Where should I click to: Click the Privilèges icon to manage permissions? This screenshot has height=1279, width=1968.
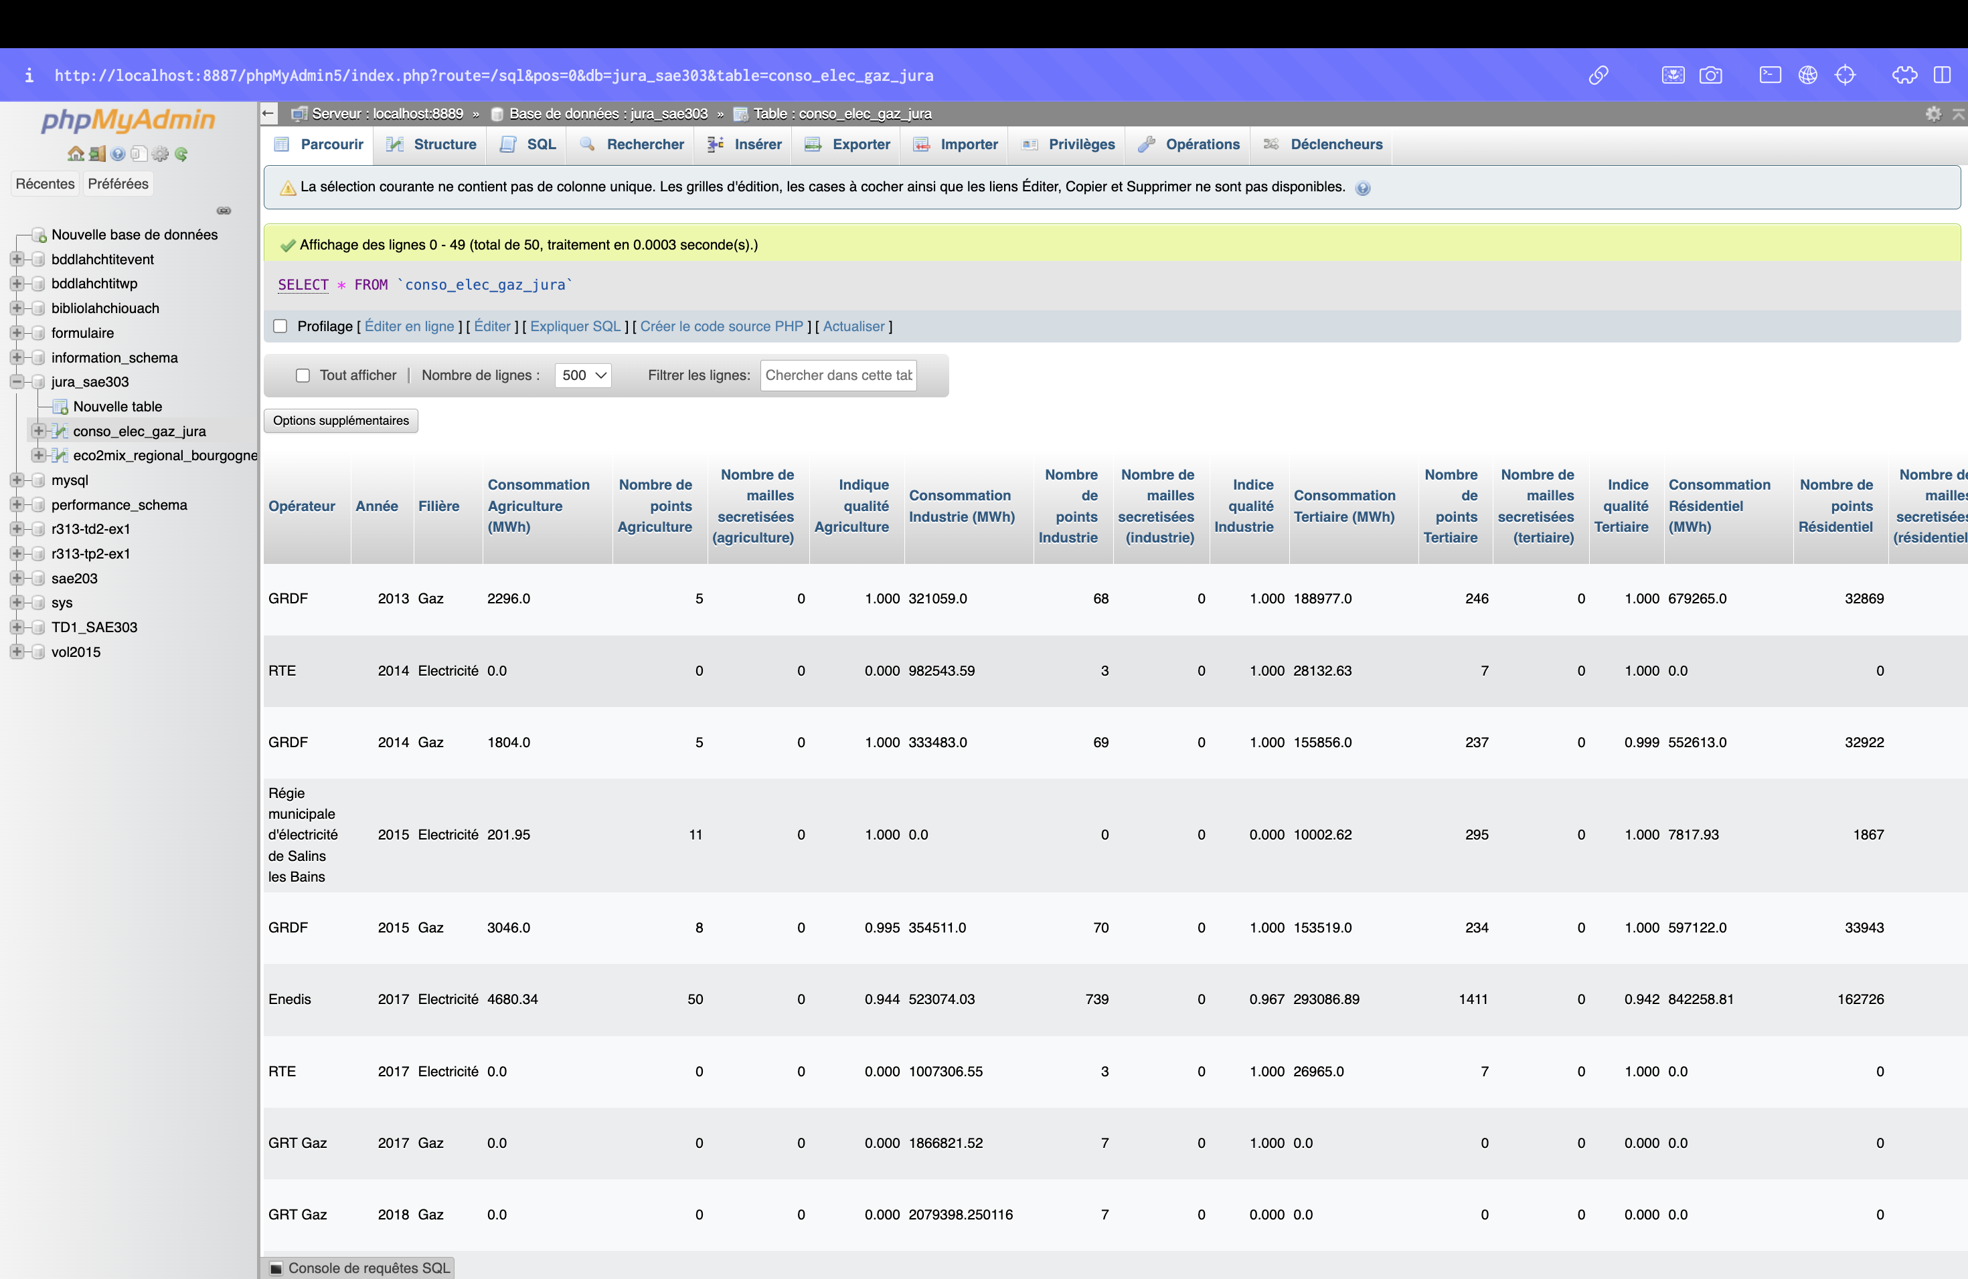1077,143
